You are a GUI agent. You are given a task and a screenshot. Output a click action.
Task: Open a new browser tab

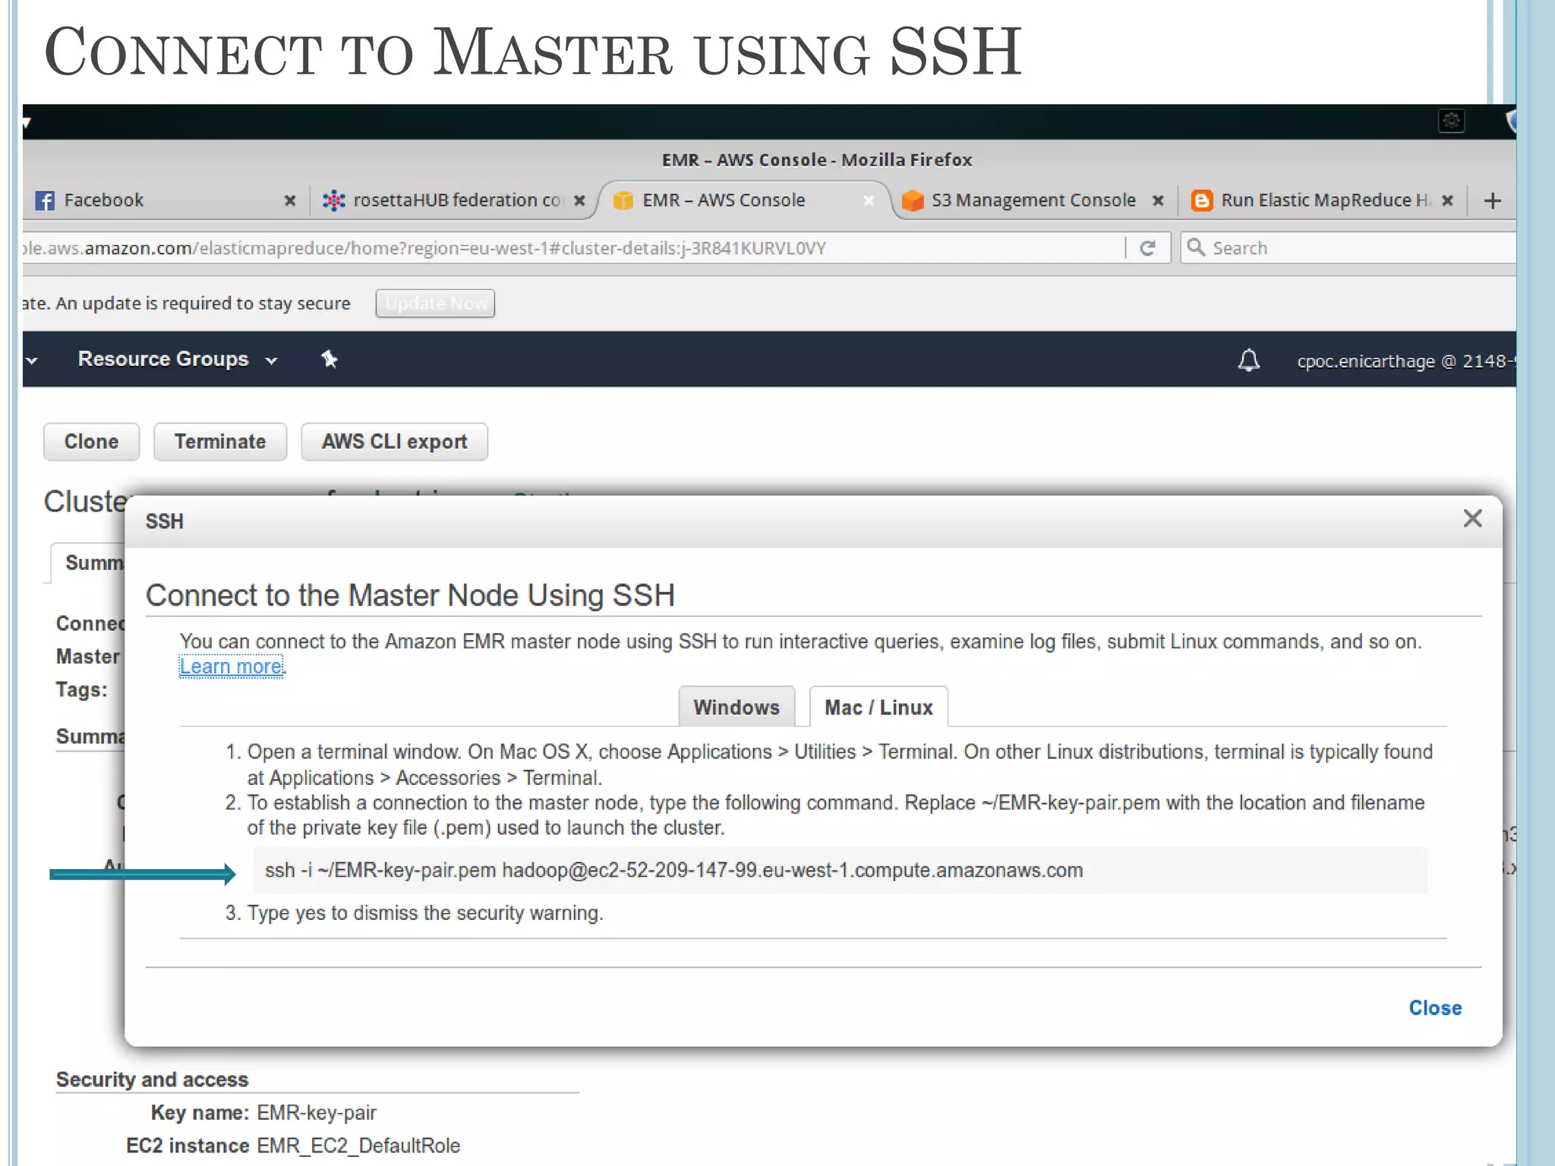1492,200
